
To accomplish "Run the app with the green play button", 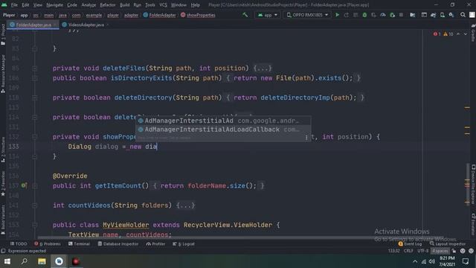I will [x=337, y=15].
